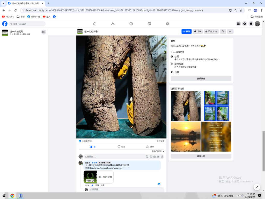Open Facebook Marketplace icon
Image resolution: width=265 pixels, height=199 pixels.
149,24
